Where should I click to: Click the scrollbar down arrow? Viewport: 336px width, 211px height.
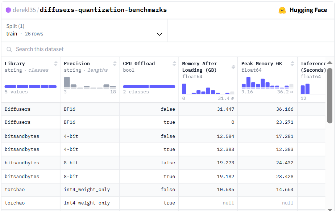coord(330,210)
